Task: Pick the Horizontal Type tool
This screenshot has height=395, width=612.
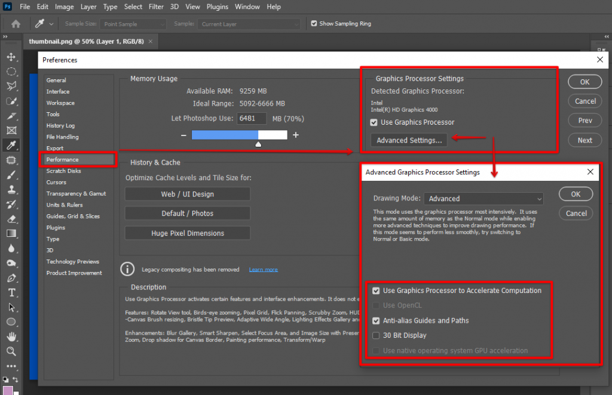Action: 11,292
